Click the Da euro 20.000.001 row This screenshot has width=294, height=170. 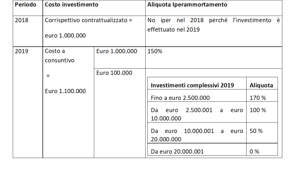(x=177, y=152)
